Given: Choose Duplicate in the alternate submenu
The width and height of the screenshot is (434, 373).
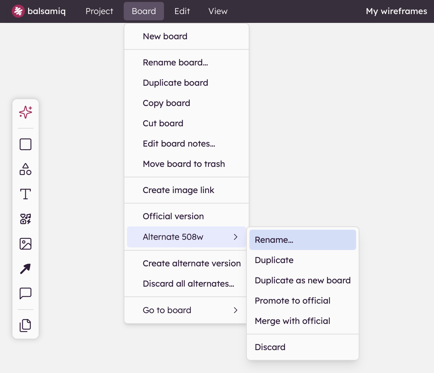Looking at the screenshot, I should point(303,260).
